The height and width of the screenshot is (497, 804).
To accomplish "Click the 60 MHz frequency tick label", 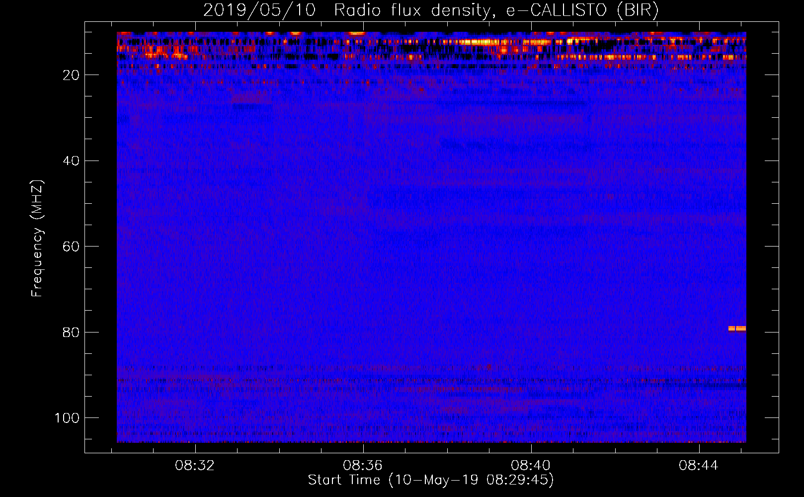I will pos(72,247).
